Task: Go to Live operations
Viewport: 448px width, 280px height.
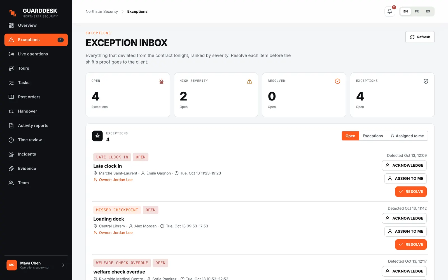Action: coord(36,54)
